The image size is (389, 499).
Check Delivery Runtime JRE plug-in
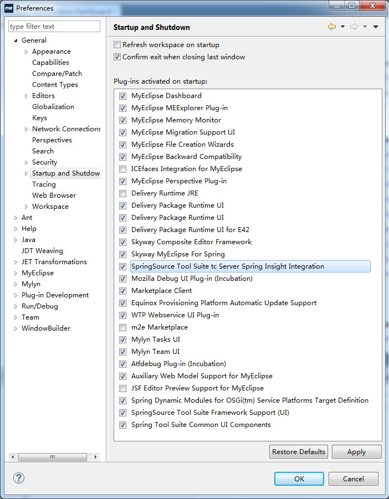pyautogui.click(x=122, y=193)
